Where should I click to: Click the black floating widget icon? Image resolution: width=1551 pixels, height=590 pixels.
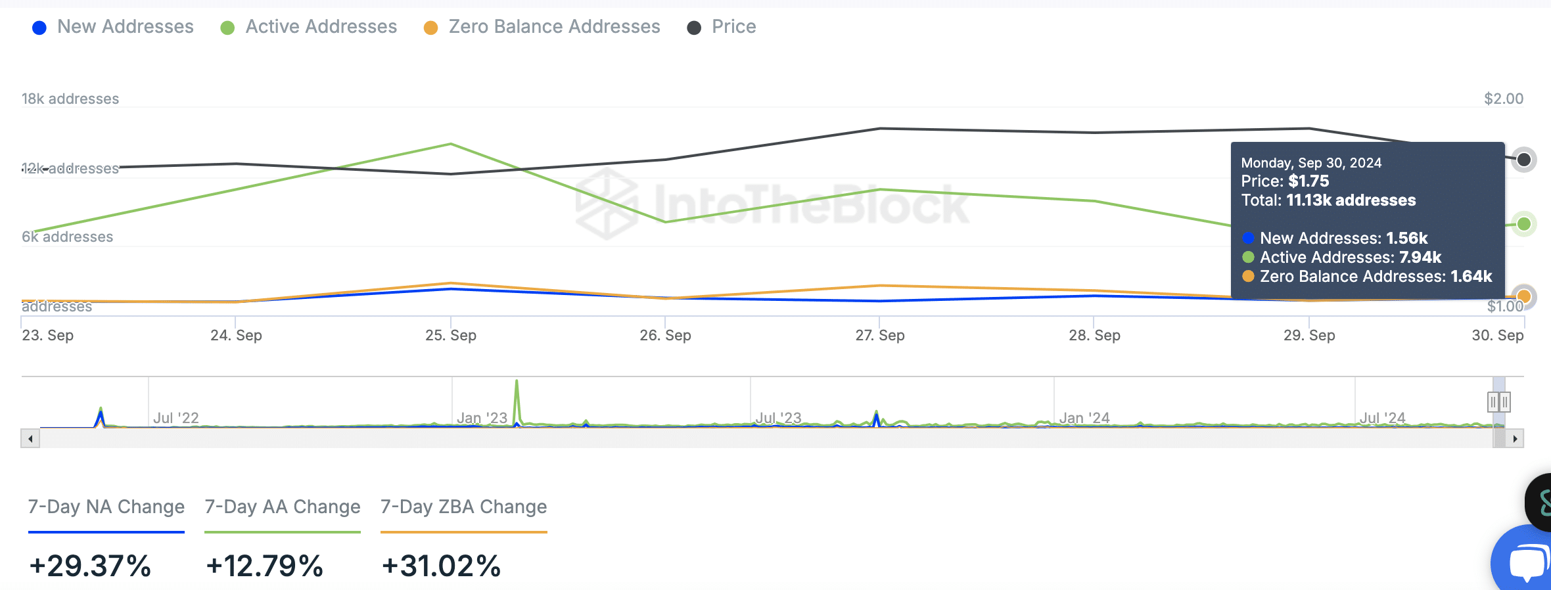[x=1540, y=503]
